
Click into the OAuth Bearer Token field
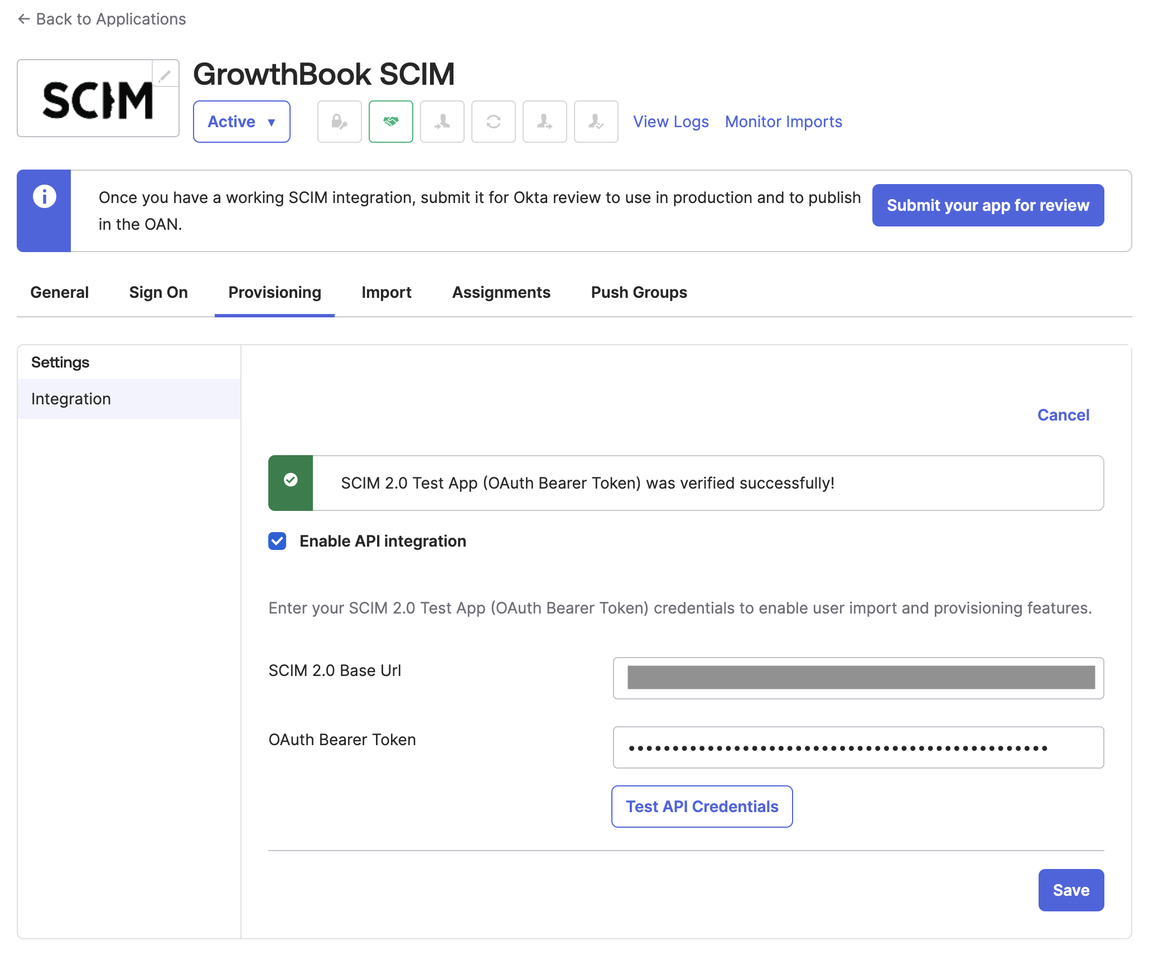coord(858,747)
